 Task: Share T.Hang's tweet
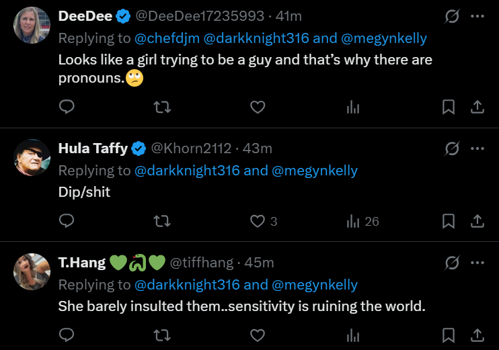[x=477, y=335]
